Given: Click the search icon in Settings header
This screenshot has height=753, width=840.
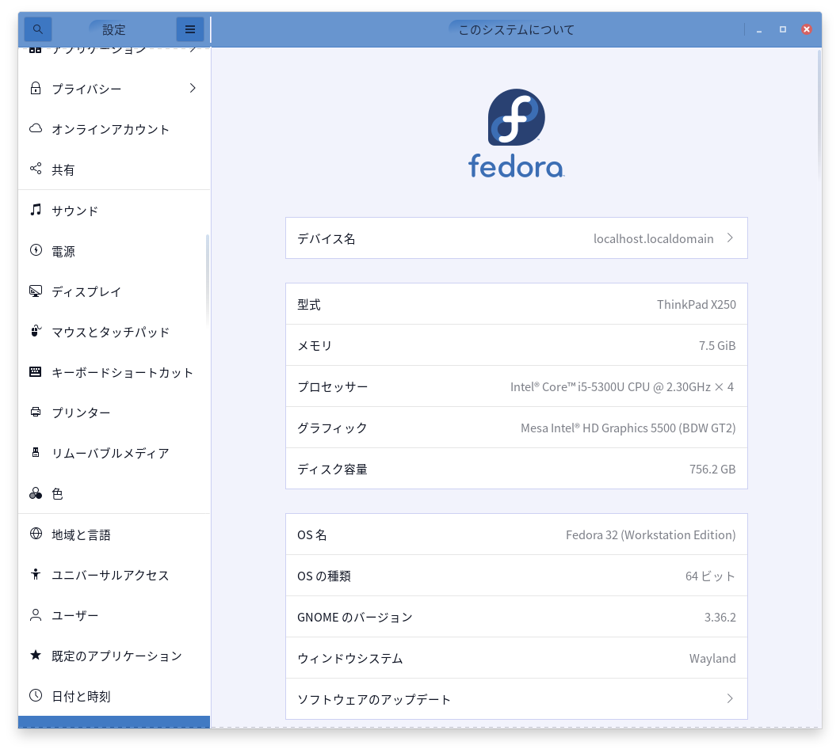Looking at the screenshot, I should coord(37,29).
